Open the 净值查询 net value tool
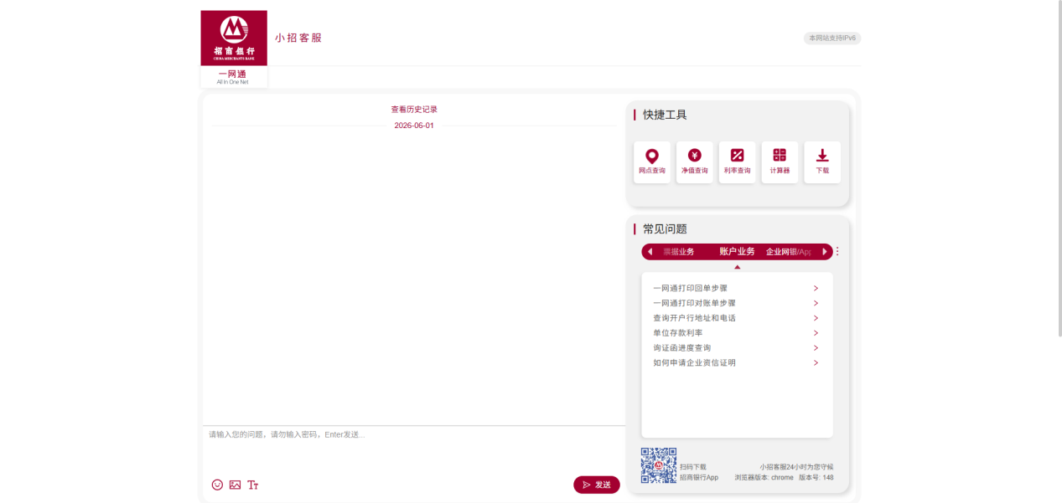 coord(694,162)
